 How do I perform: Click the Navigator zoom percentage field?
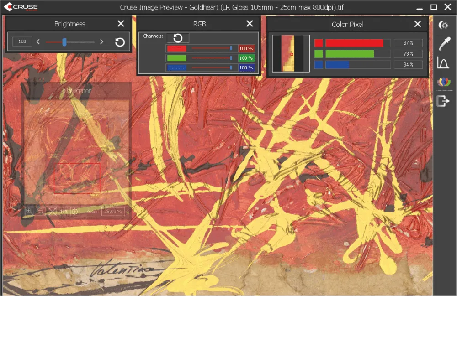click(112, 212)
